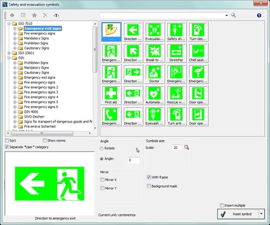Click the add to favorites star icon

pyautogui.click(x=34, y=15)
